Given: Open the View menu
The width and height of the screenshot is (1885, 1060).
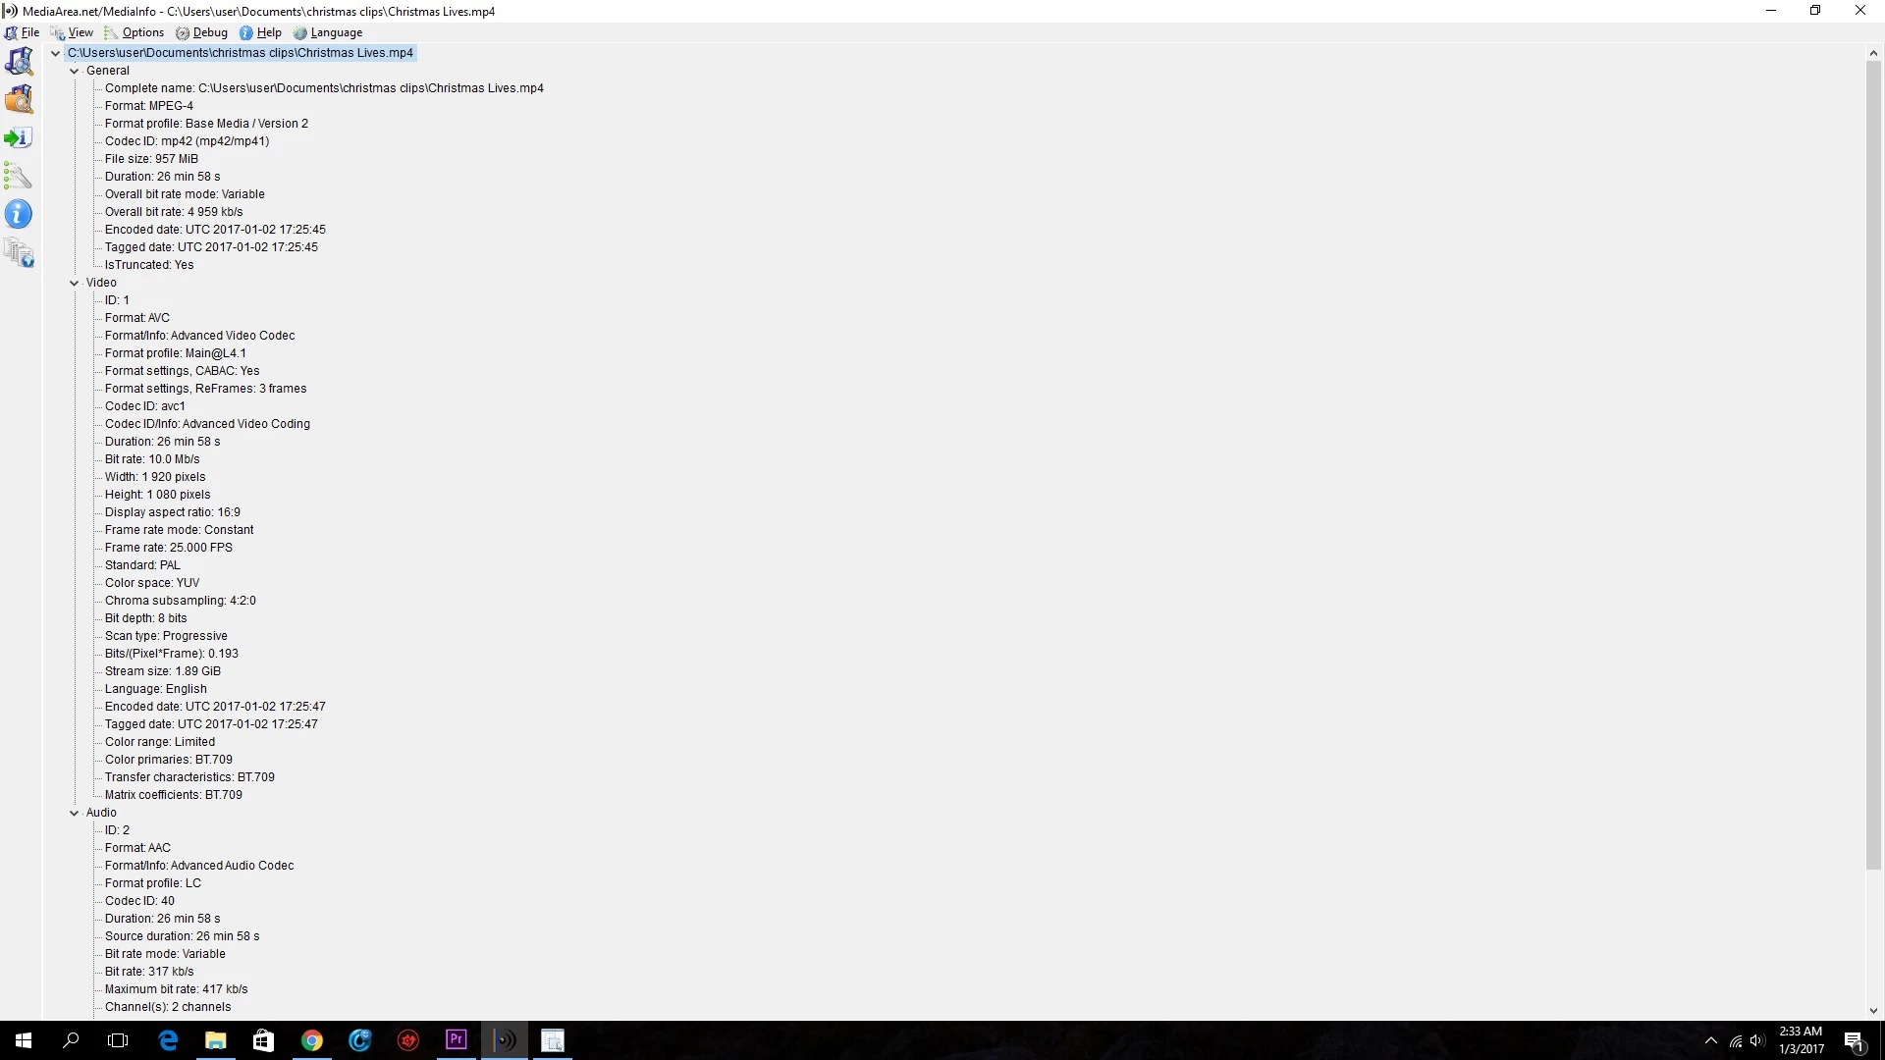Looking at the screenshot, I should [81, 32].
